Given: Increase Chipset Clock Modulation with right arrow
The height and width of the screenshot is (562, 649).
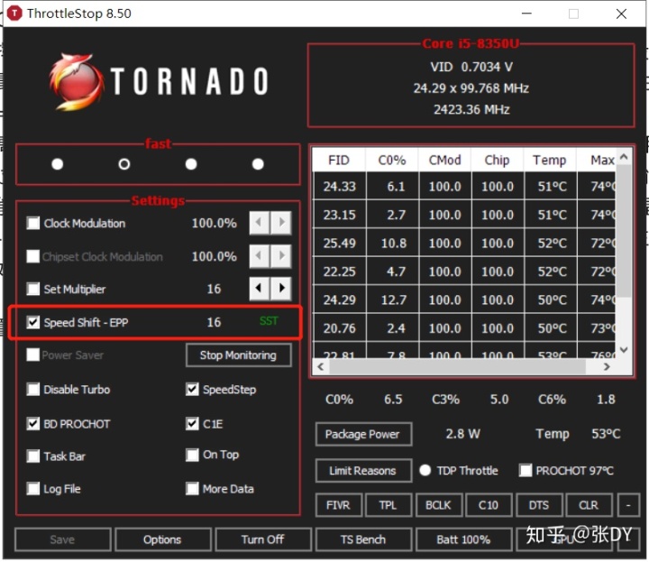Looking at the screenshot, I should tap(281, 256).
